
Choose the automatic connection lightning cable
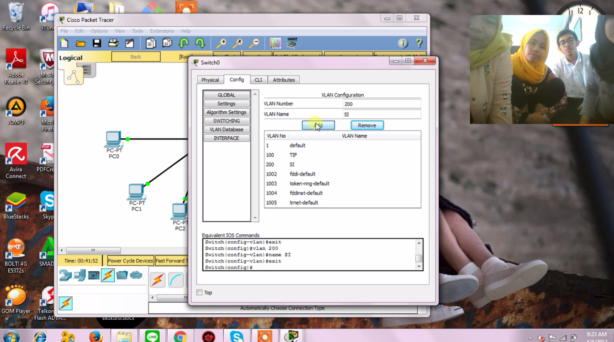(158, 280)
